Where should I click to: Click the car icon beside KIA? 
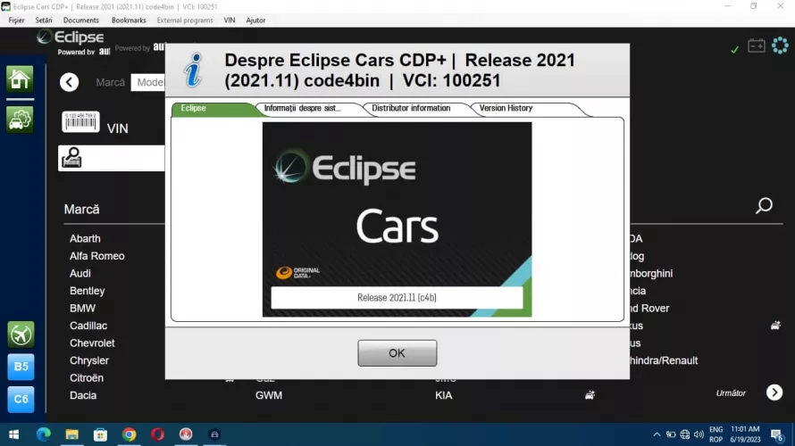[x=590, y=395]
